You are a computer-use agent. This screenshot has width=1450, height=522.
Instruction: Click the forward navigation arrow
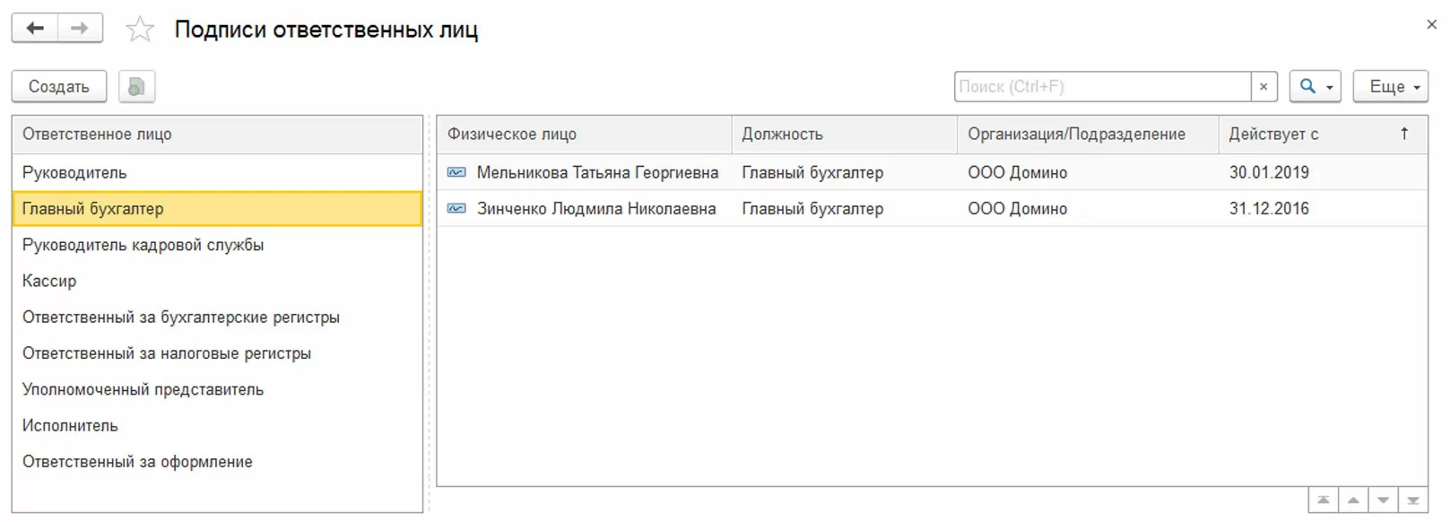coord(80,29)
